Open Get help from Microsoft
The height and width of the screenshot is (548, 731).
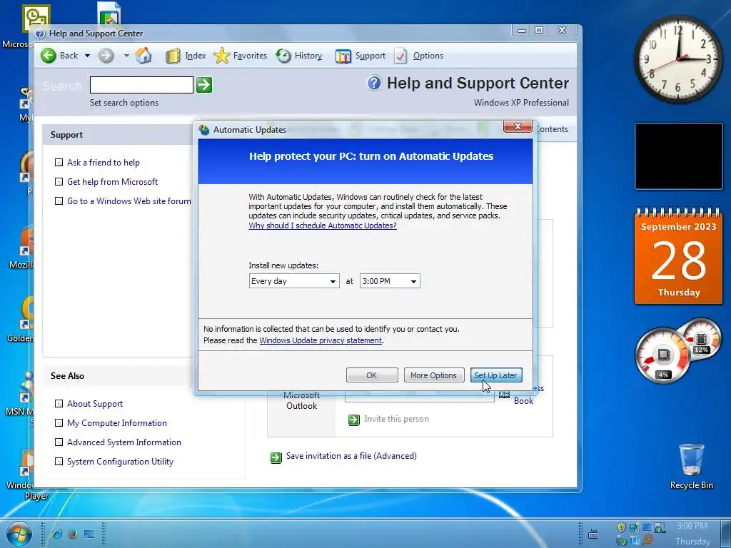pos(112,182)
